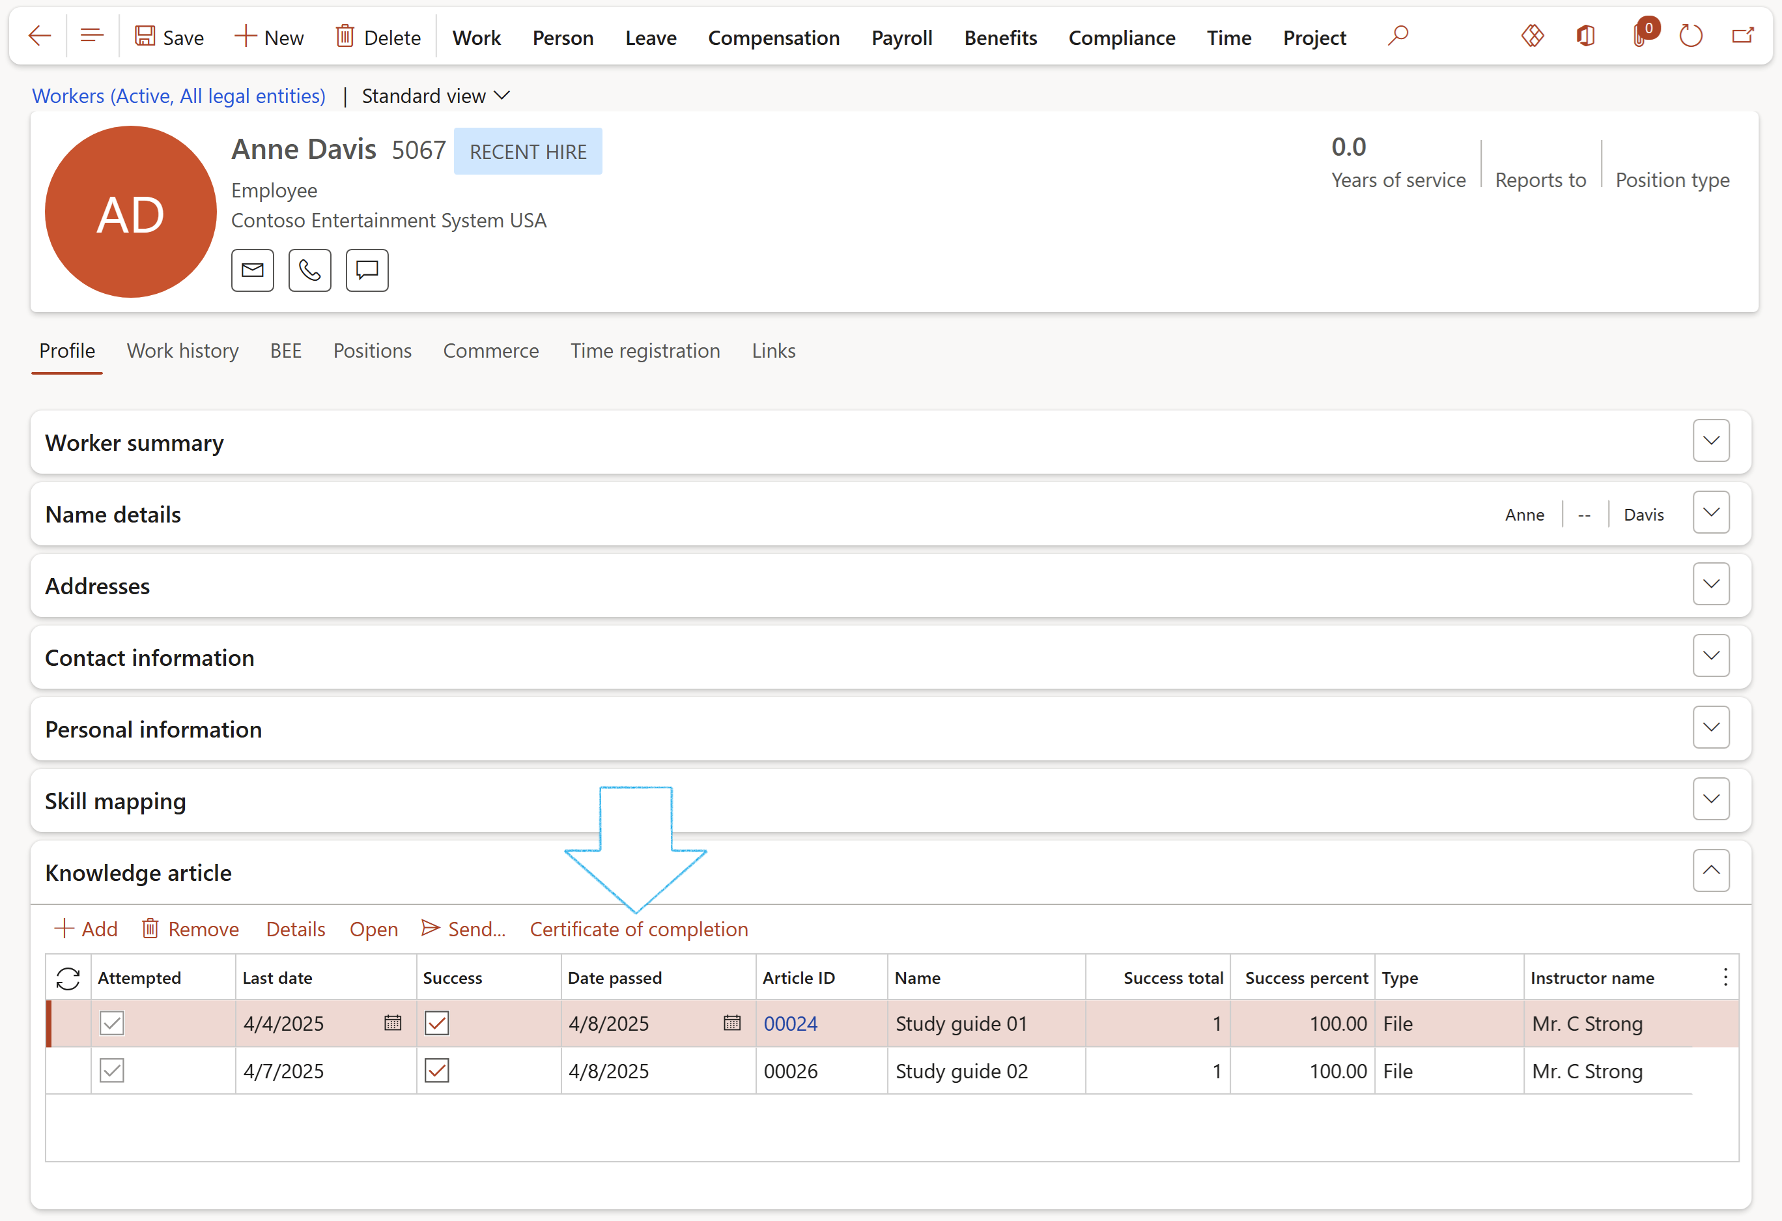This screenshot has width=1782, height=1221.
Task: Open the Person menu
Action: 563,38
